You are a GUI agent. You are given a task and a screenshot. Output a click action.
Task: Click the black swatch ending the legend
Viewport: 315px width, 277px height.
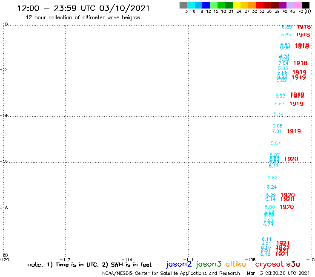(305, 6)
